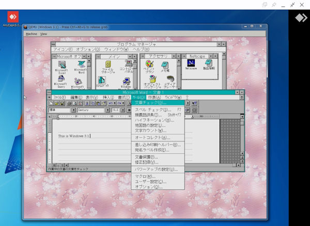The height and width of the screenshot is (226, 310).
Task: Choose オプション at bottom of Tools menu
Action: pyautogui.click(x=158, y=186)
